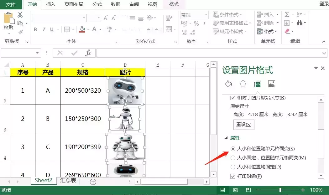Click the Cut scissors icon
The height and width of the screenshot is (195, 329).
(x=20, y=15)
